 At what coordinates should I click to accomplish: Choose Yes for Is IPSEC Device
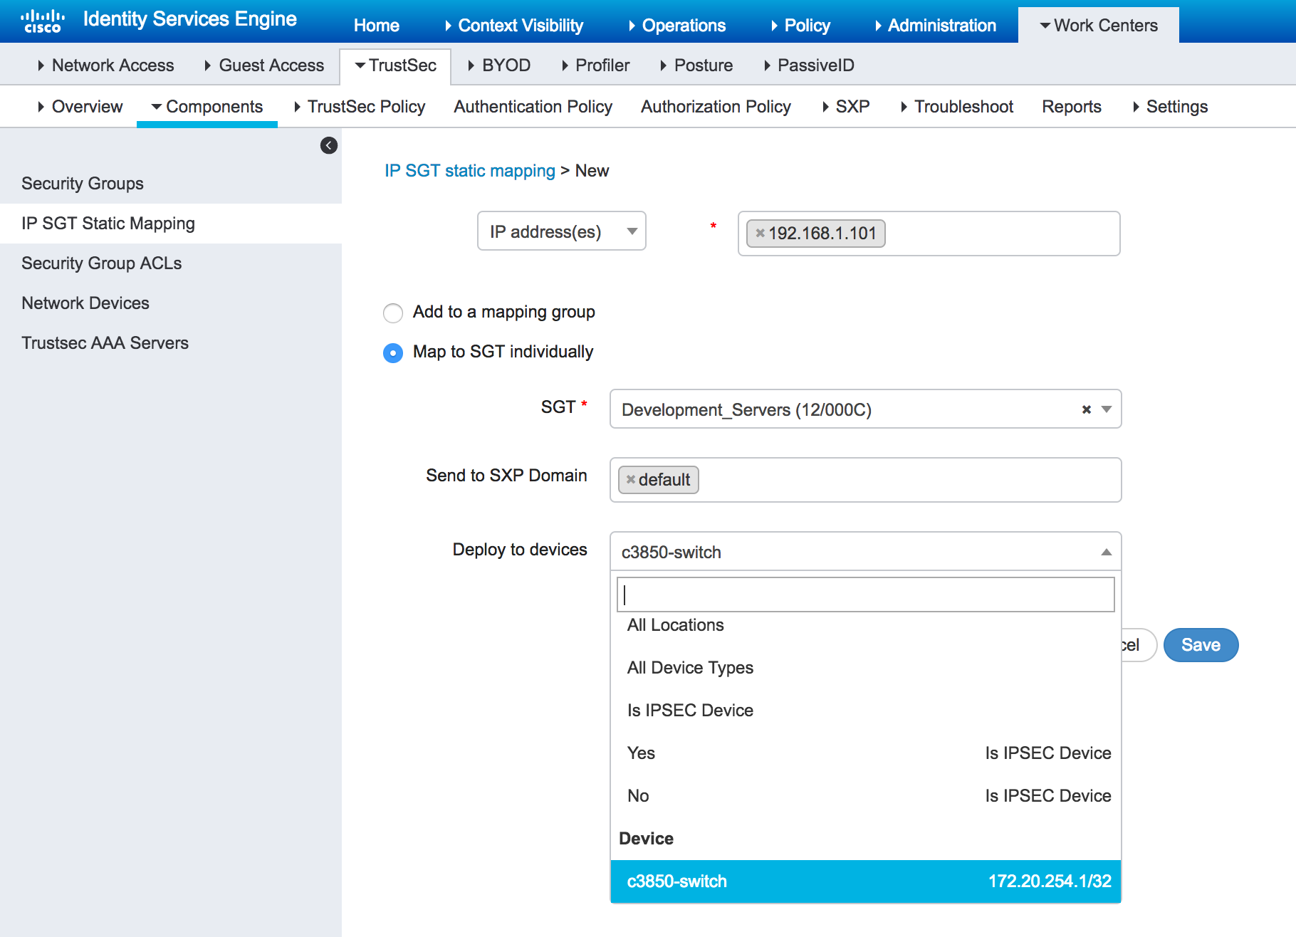[865, 753]
